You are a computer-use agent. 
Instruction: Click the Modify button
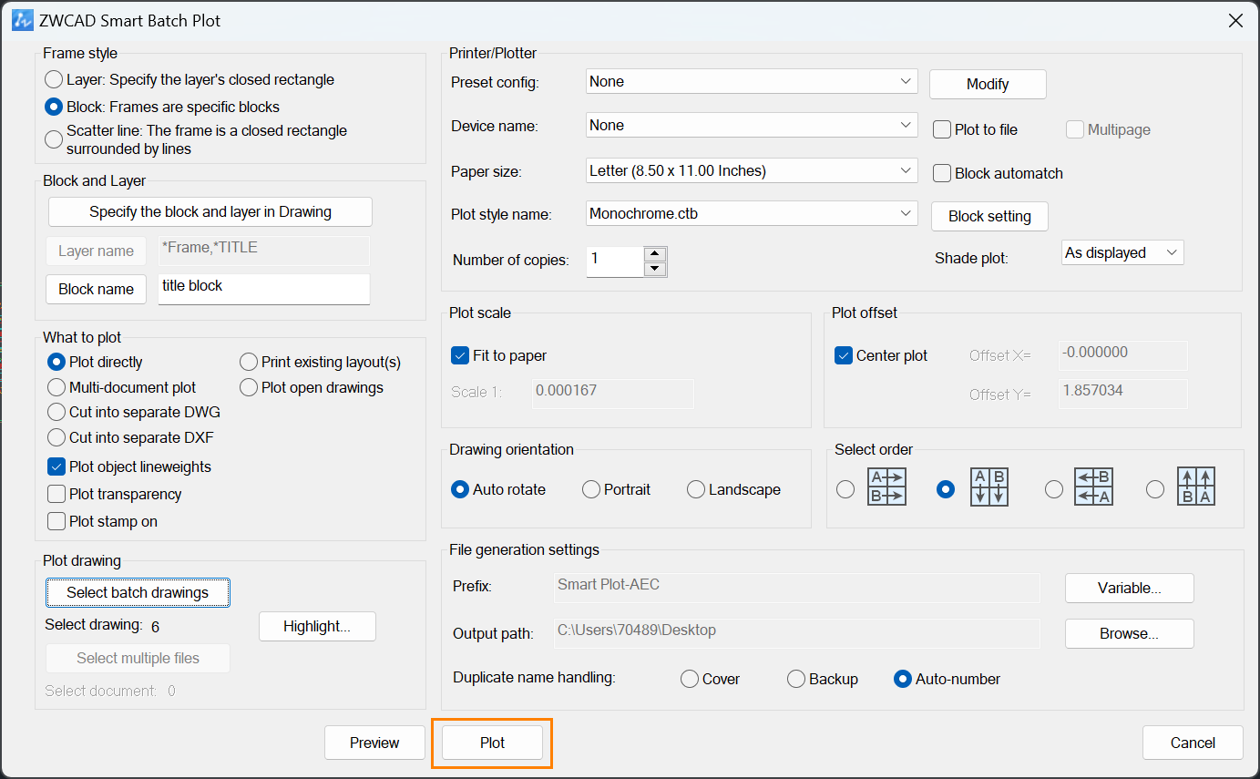point(988,84)
